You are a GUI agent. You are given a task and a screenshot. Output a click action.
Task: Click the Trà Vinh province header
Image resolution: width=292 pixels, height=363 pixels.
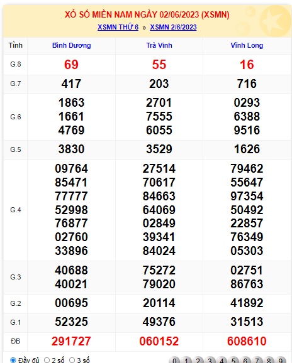click(x=159, y=45)
